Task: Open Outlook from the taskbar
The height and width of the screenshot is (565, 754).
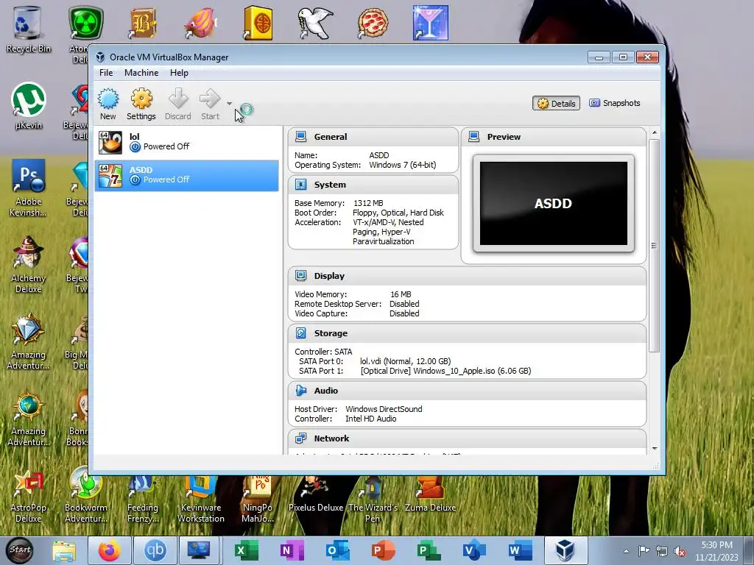Action: point(337,550)
